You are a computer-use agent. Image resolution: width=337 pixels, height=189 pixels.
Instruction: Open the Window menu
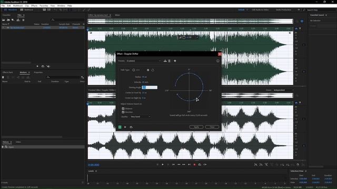pyautogui.click(x=61, y=6)
